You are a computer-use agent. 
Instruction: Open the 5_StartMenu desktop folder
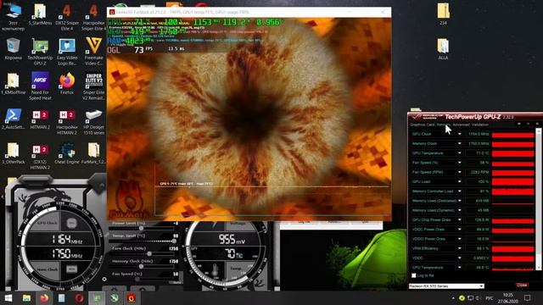(40, 14)
